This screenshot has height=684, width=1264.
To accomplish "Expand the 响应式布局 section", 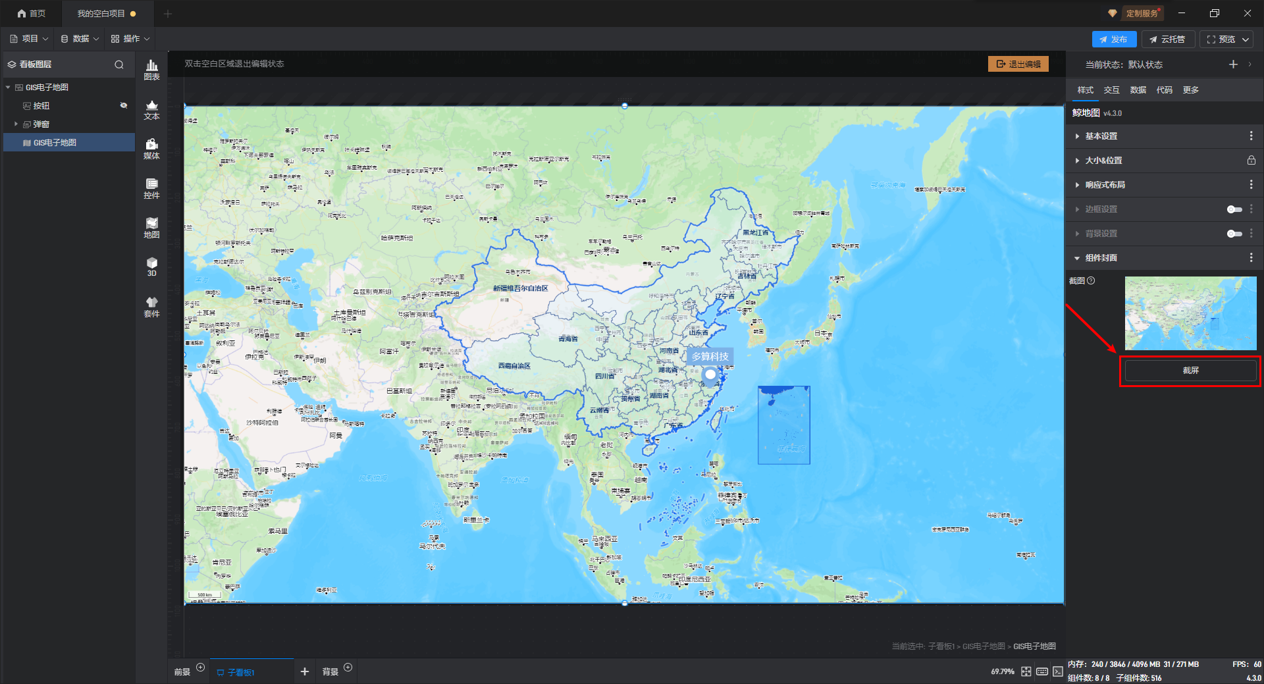I will click(1077, 185).
